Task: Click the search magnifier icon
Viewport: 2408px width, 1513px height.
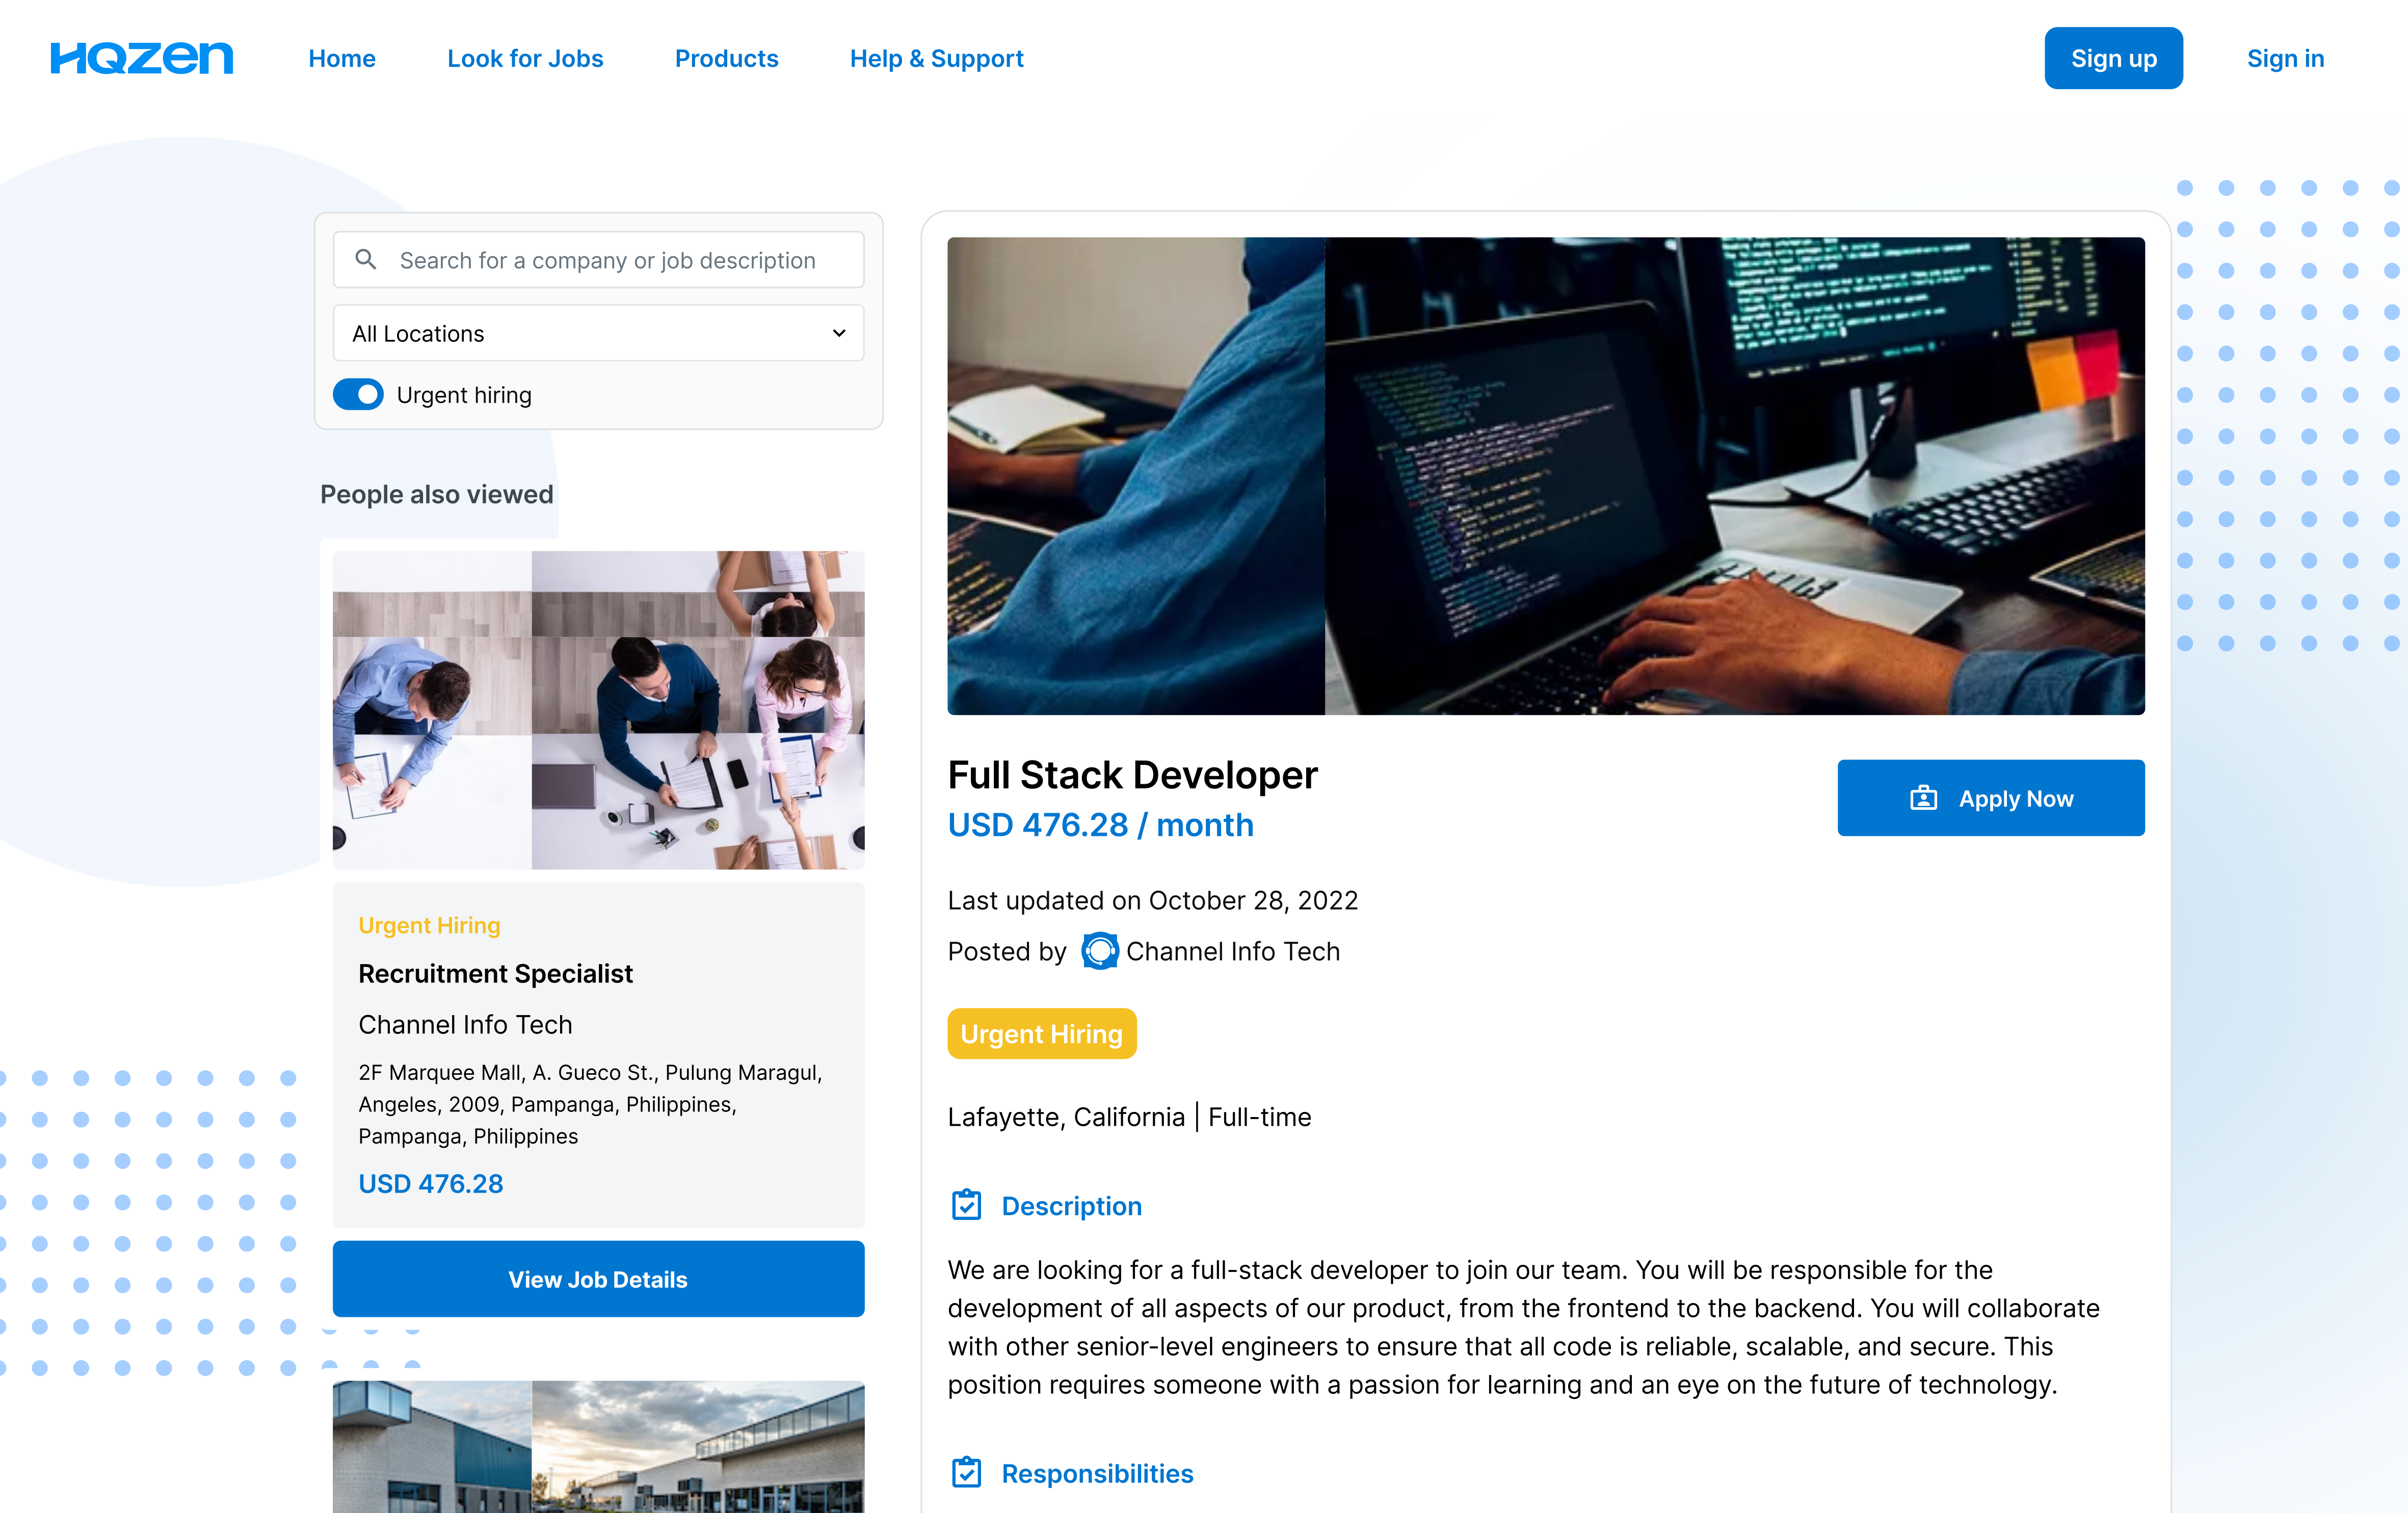Action: pyautogui.click(x=366, y=260)
